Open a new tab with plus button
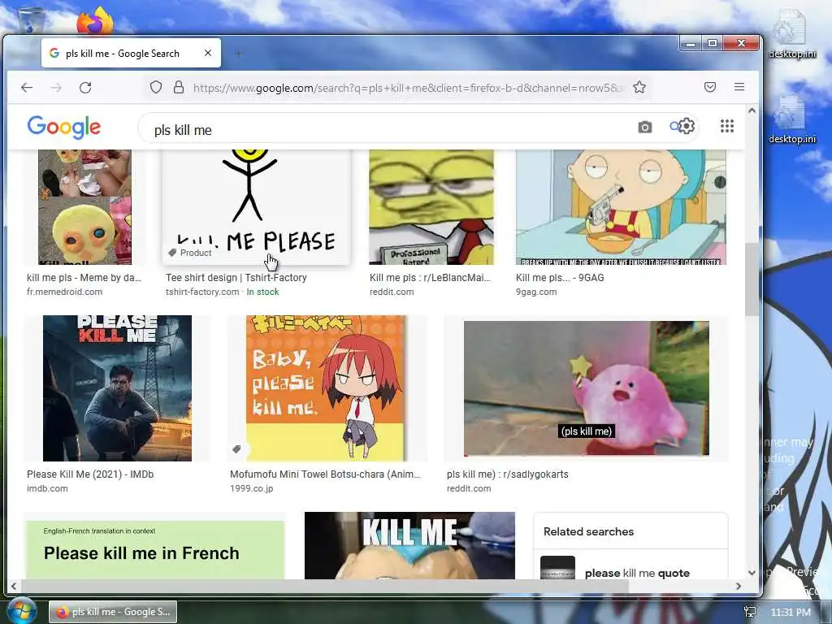 pos(238,53)
